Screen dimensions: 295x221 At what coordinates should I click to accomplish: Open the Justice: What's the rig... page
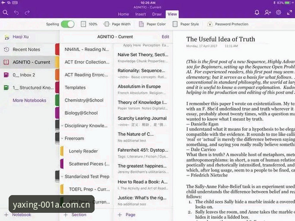[x=143, y=201]
